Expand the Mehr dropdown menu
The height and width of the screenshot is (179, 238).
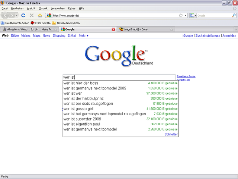83,36
